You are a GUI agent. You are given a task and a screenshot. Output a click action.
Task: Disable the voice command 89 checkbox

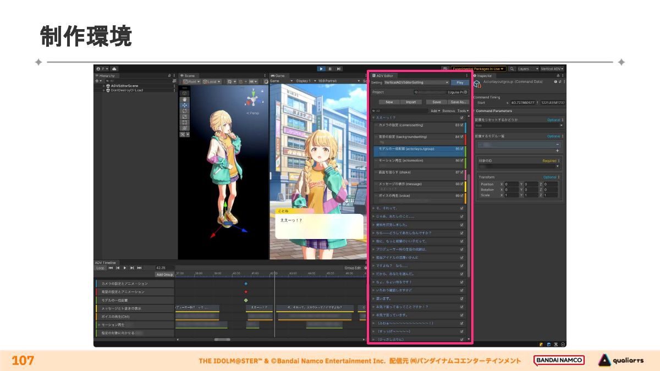[x=461, y=196]
